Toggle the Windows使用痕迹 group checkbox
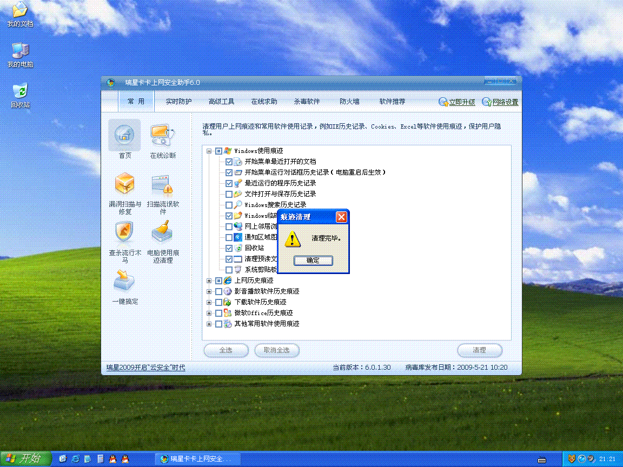The image size is (623, 467). pyautogui.click(x=218, y=151)
